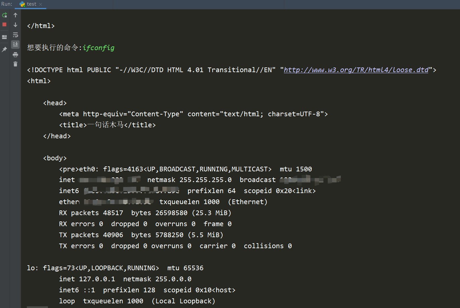Toggle soft-wrap in console output
Image resolution: width=460 pixels, height=308 pixels.
[x=15, y=35]
